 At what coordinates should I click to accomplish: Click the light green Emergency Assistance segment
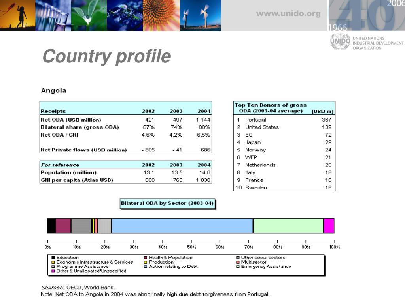(x=288, y=226)
